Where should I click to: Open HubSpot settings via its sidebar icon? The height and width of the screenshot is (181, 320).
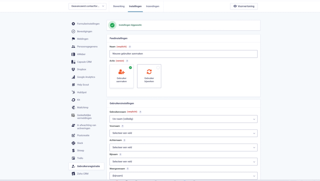(73, 92)
